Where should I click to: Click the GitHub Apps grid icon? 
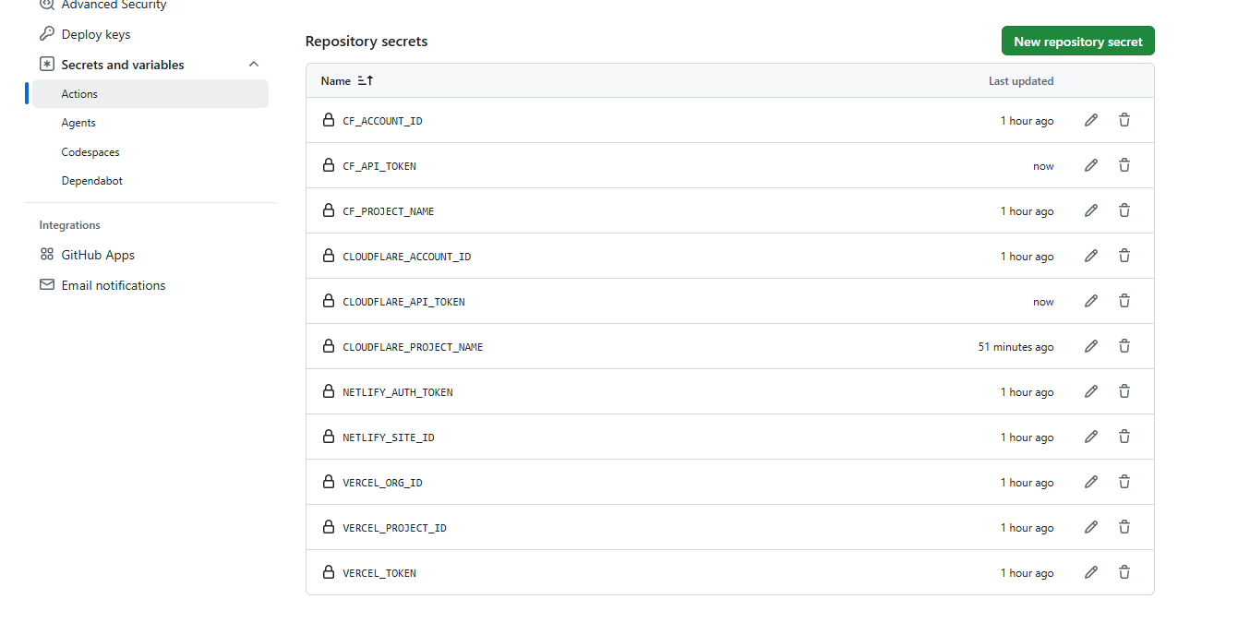[47, 255]
